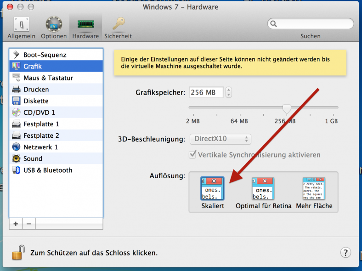Click the Grafik monitor icon

(16, 66)
